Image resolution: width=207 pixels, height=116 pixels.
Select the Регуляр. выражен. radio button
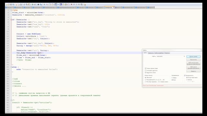click(x=146, y=82)
